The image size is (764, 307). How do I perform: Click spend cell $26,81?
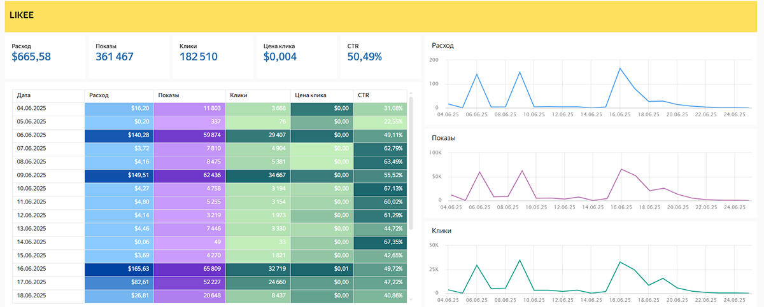coord(119,296)
